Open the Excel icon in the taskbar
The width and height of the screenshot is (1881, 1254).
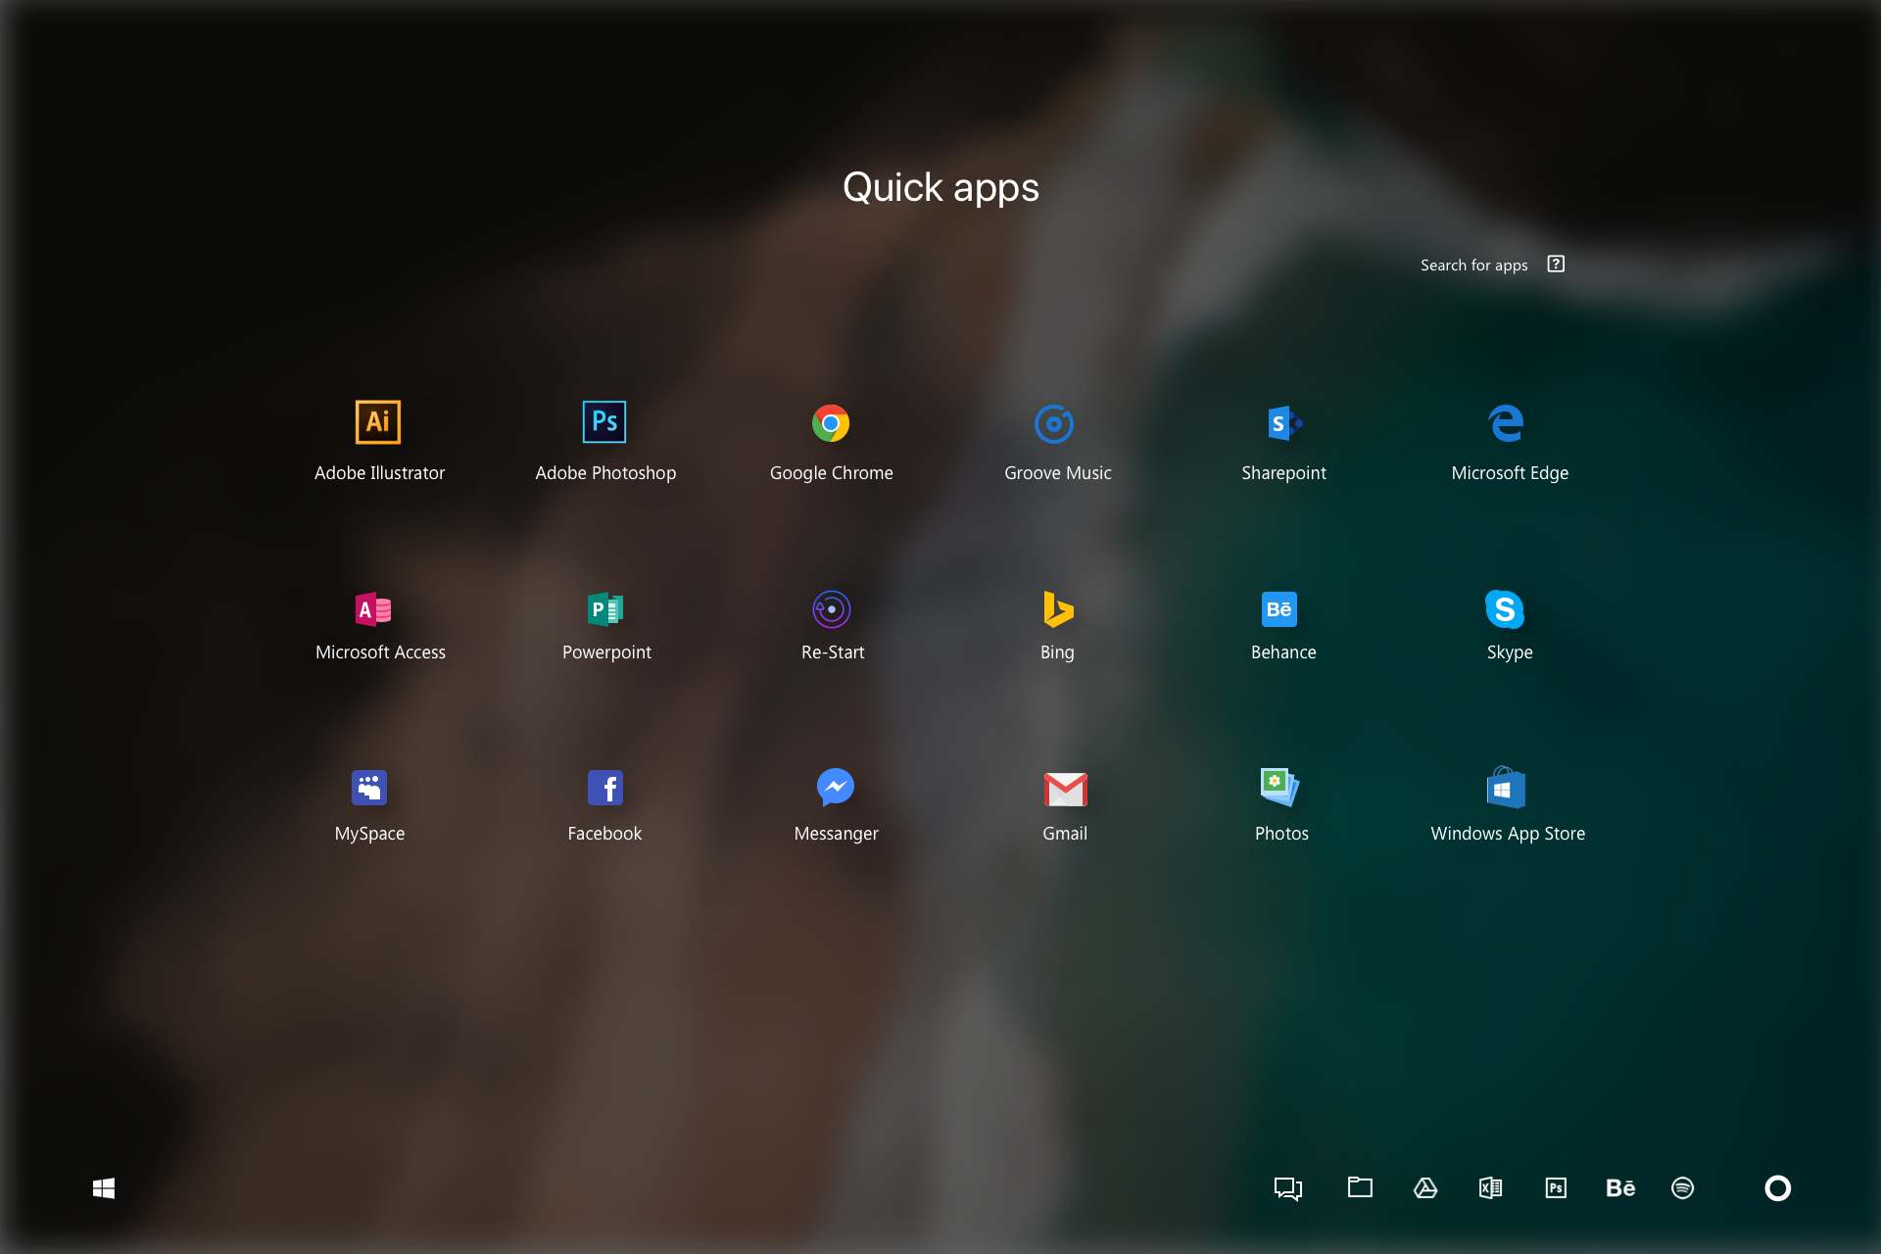[x=1490, y=1188]
